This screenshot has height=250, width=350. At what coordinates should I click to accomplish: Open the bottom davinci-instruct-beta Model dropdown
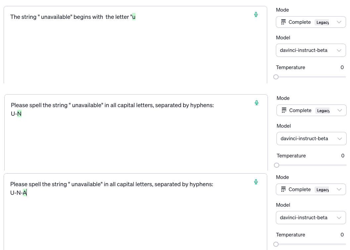(x=311, y=218)
